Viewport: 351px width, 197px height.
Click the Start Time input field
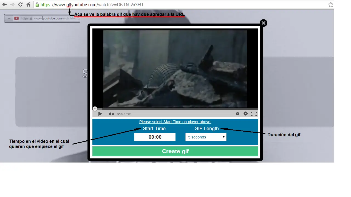tap(155, 137)
